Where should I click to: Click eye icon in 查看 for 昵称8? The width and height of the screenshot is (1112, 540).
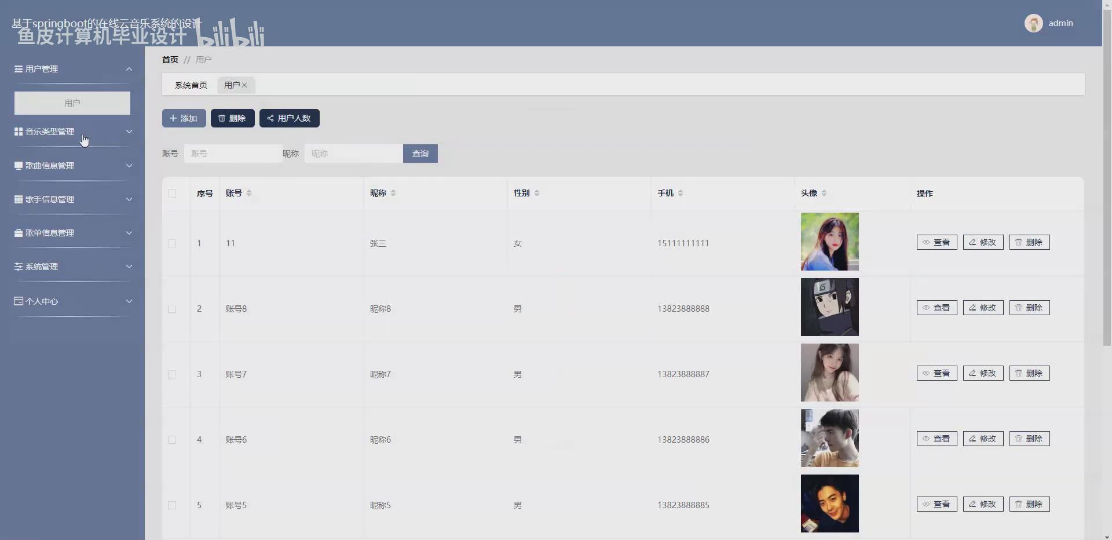coord(926,308)
